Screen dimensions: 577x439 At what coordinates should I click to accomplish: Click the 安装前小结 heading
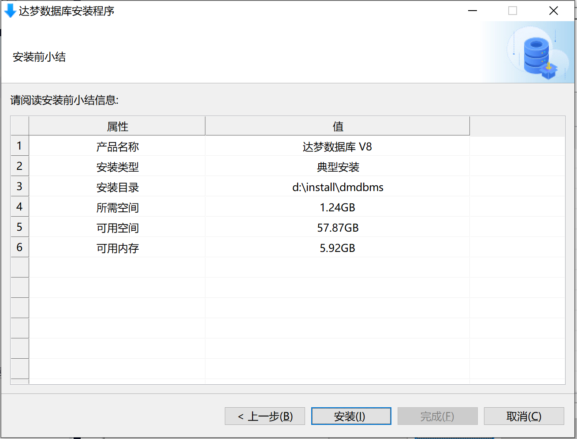pos(39,57)
